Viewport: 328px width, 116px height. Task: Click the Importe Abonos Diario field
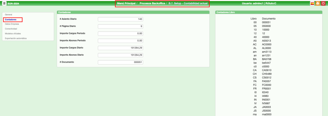[x=120, y=55]
